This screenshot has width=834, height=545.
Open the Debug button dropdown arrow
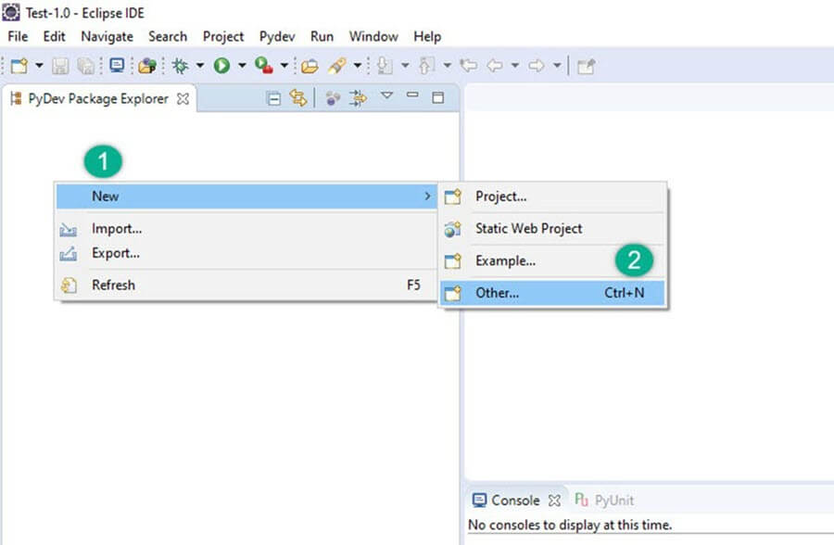click(x=199, y=66)
